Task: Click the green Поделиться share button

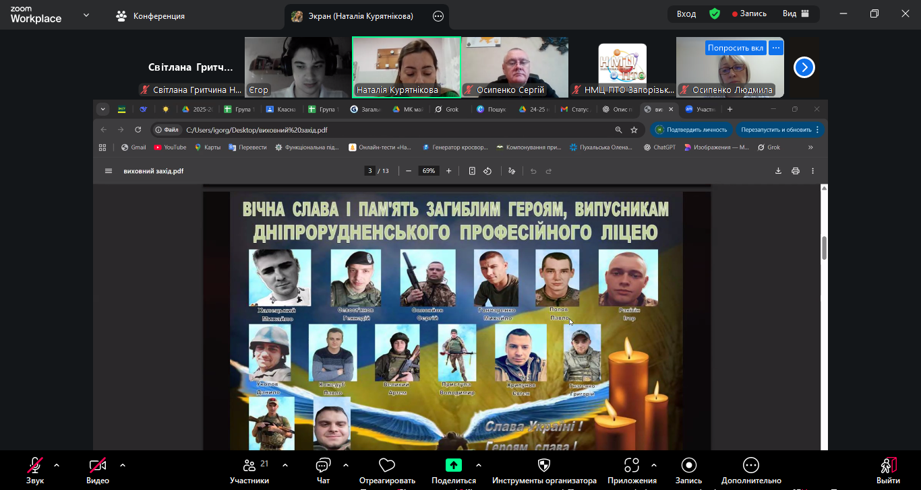Action: click(454, 470)
